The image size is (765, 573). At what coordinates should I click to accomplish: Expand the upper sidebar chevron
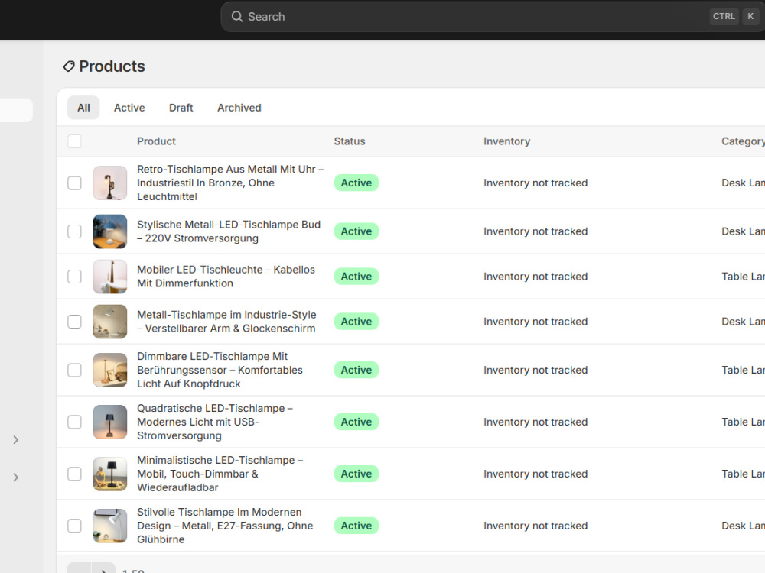15,440
